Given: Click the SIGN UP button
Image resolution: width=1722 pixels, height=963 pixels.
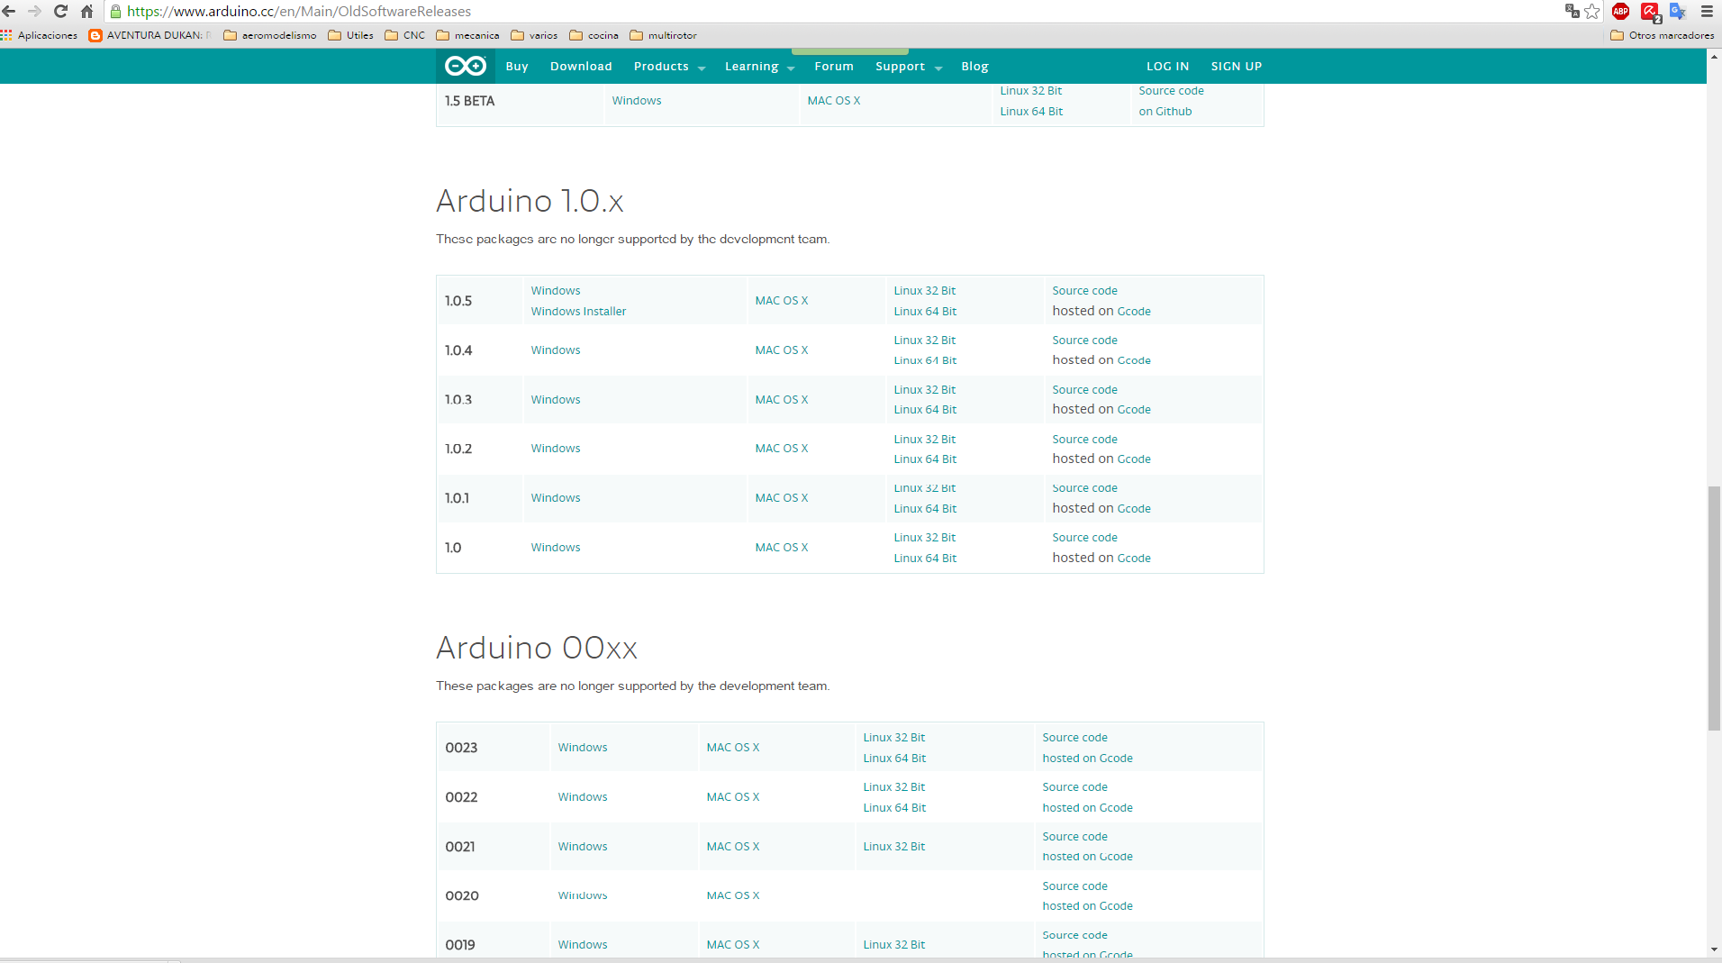Looking at the screenshot, I should (x=1236, y=67).
